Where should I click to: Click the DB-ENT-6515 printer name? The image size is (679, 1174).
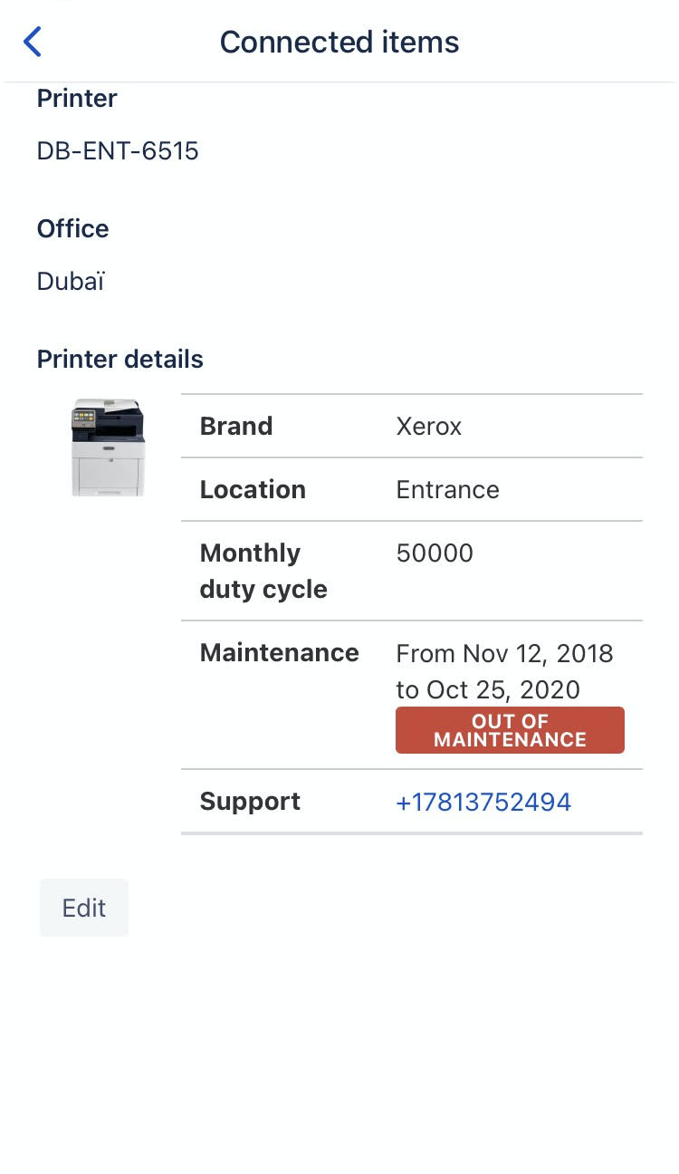(118, 150)
